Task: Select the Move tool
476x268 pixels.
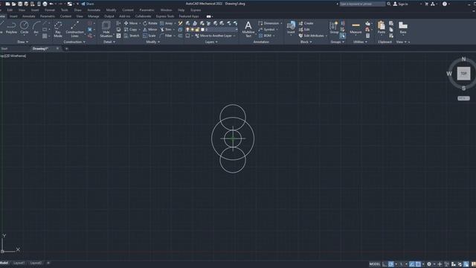Action: pos(131,23)
